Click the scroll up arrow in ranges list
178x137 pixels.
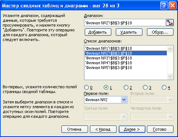click(170, 49)
